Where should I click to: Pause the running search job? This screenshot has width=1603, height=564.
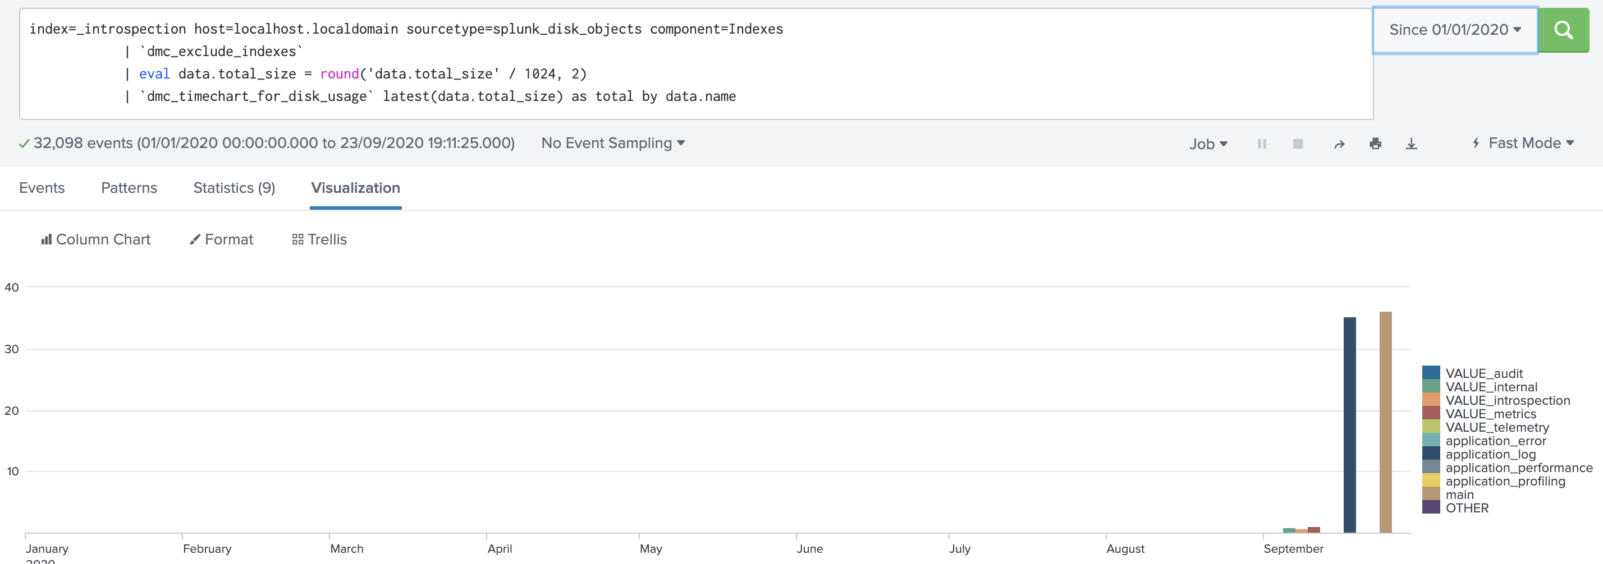1262,143
